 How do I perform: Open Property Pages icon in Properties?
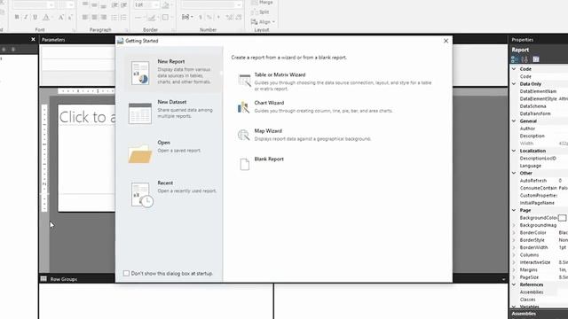(x=536, y=59)
